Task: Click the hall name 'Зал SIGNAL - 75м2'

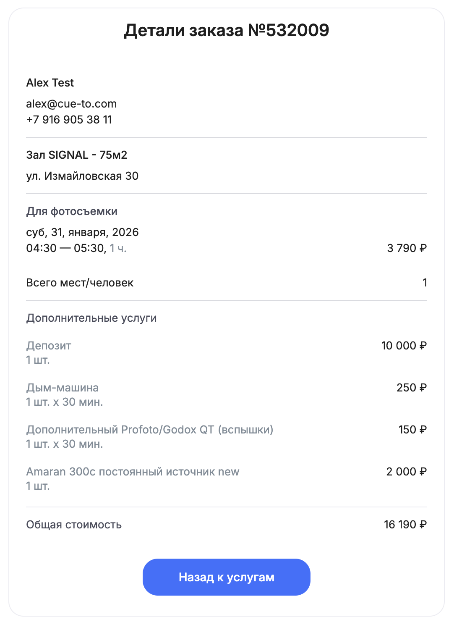Action: click(76, 155)
